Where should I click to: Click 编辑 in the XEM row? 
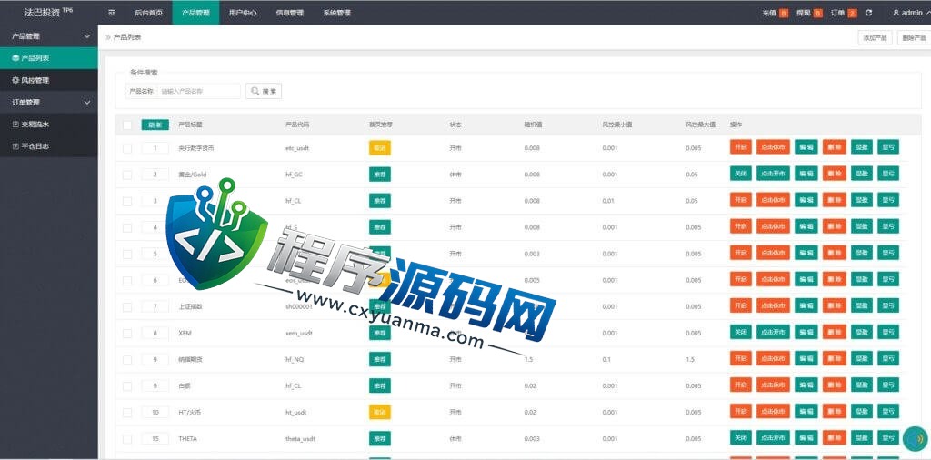point(806,332)
